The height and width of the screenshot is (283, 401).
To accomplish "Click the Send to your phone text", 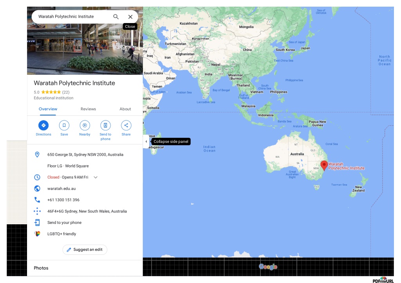I will point(65,222).
